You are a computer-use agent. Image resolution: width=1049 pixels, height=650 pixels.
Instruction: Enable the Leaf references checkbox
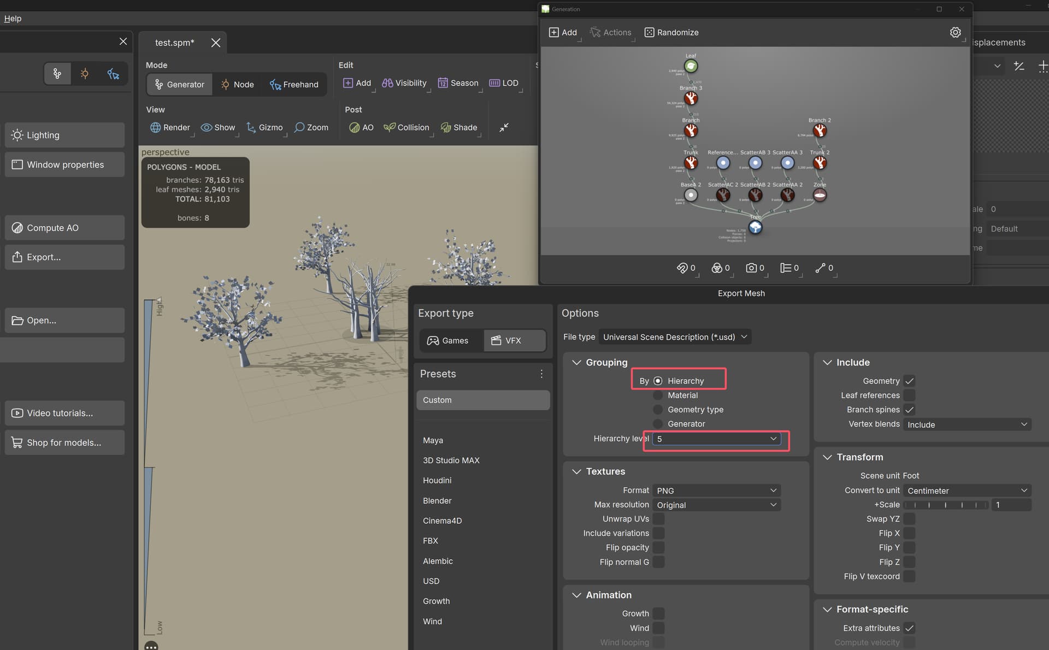click(x=909, y=395)
